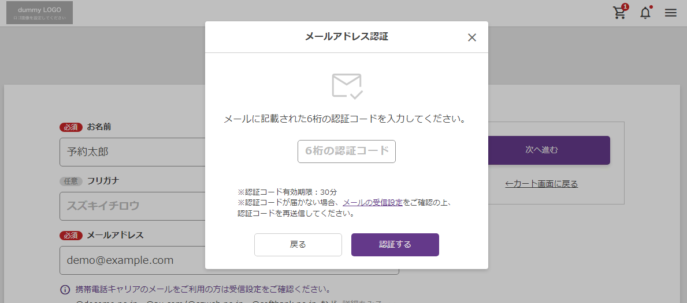Click the 必須 badge beside メールアドレス

pos(71,236)
